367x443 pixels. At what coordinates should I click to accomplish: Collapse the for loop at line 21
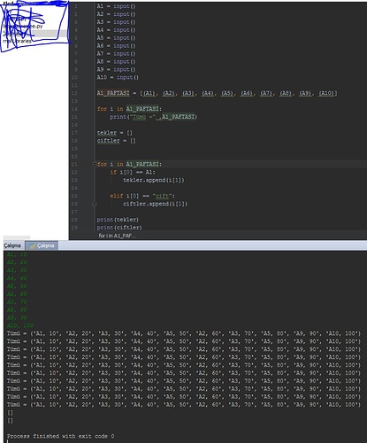click(x=95, y=164)
